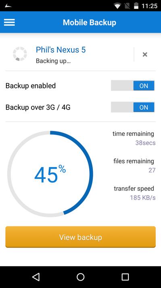Tap the View backup button
The image size is (161, 288).
coord(81,237)
